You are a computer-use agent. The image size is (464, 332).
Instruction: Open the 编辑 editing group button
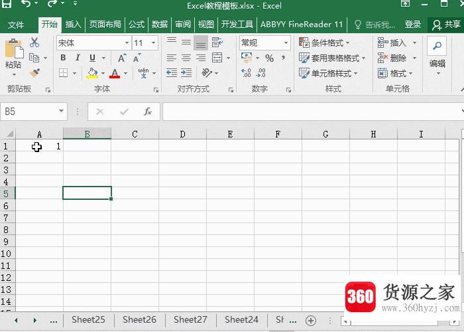click(x=437, y=56)
